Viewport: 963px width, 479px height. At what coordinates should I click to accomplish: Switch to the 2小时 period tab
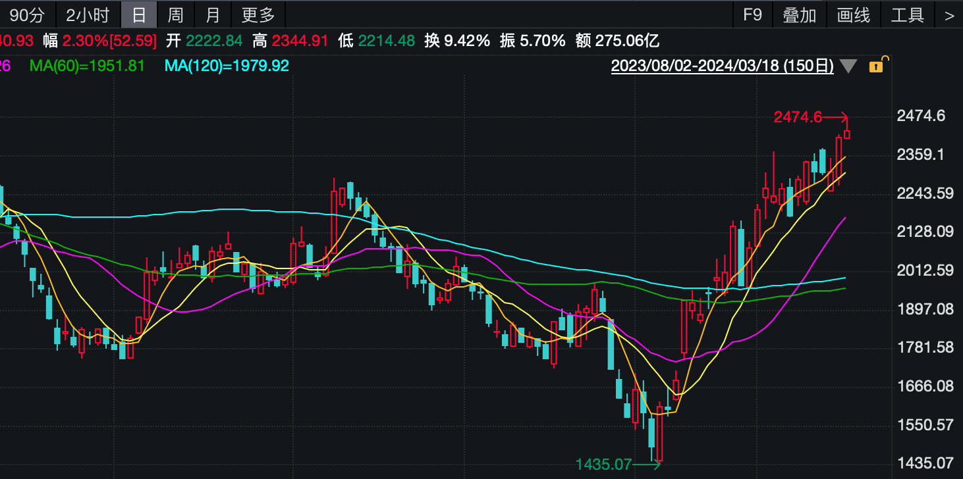88,14
